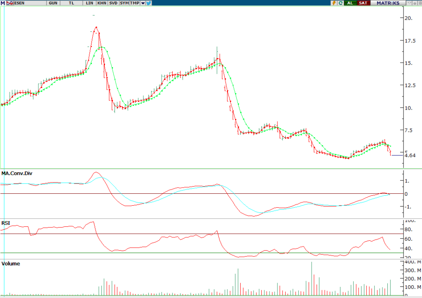Open the white triangle window menu dropdown
Viewport: 422px width, 298px height.
(x=409, y=3)
